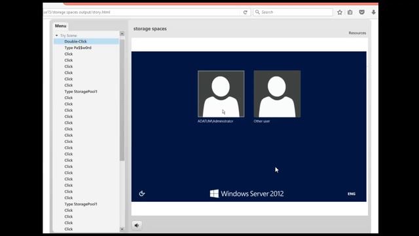Image resolution: width=419 pixels, height=236 pixels.
Task: Click the menu scrollbar down arrow
Action: coord(122,229)
